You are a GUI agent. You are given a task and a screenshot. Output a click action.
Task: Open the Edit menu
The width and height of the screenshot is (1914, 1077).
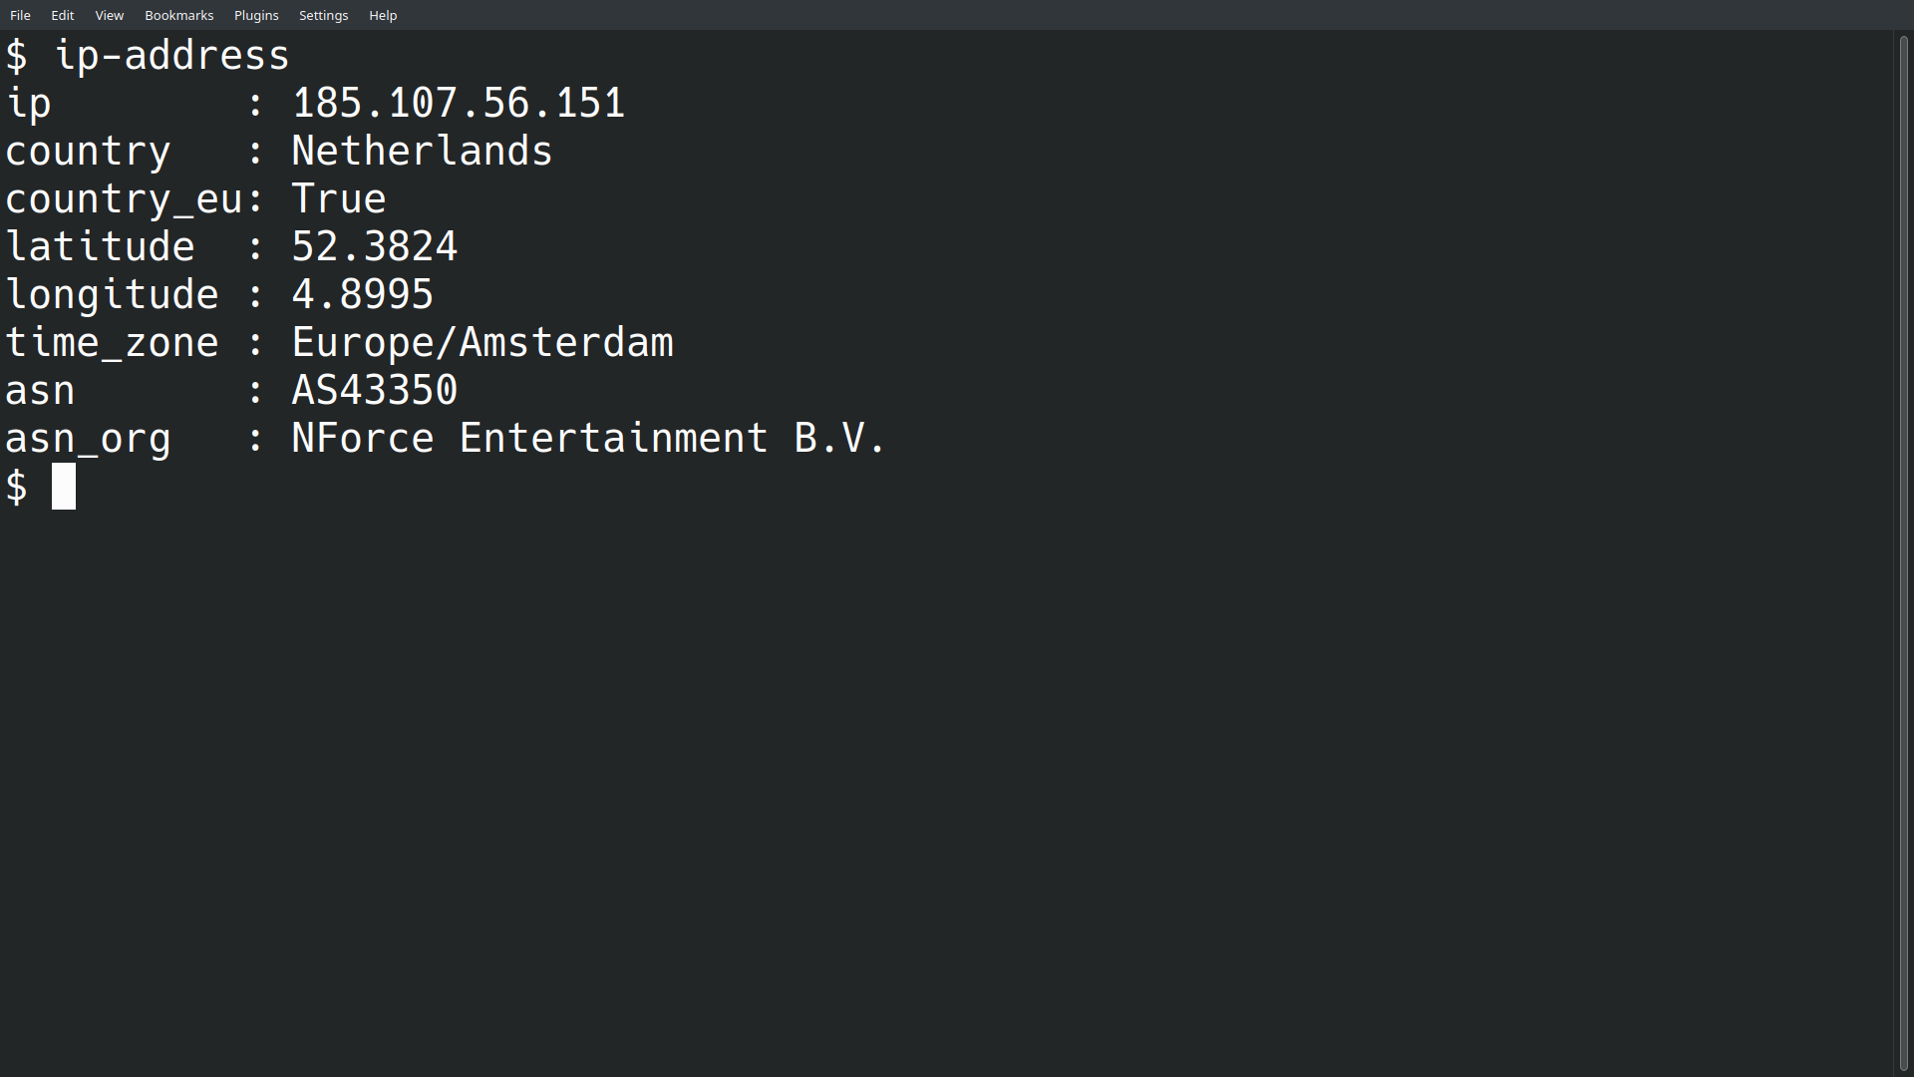62,15
